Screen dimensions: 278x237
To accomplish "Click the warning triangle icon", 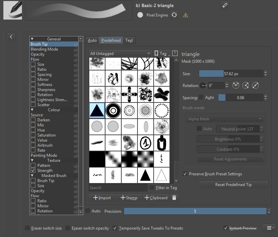I will point(185,15).
